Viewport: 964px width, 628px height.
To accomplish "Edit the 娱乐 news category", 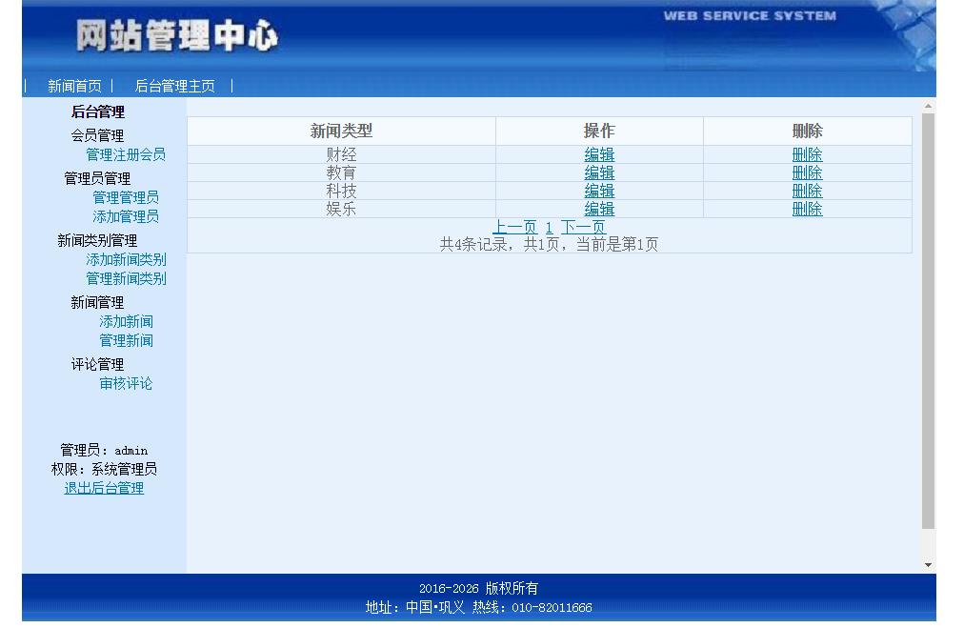I will tap(599, 208).
